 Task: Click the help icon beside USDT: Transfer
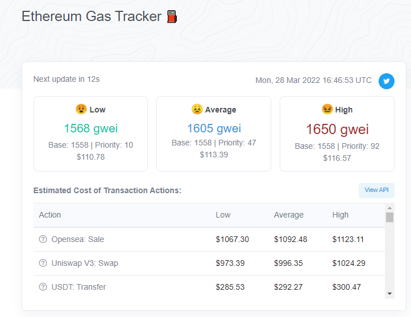coord(43,287)
